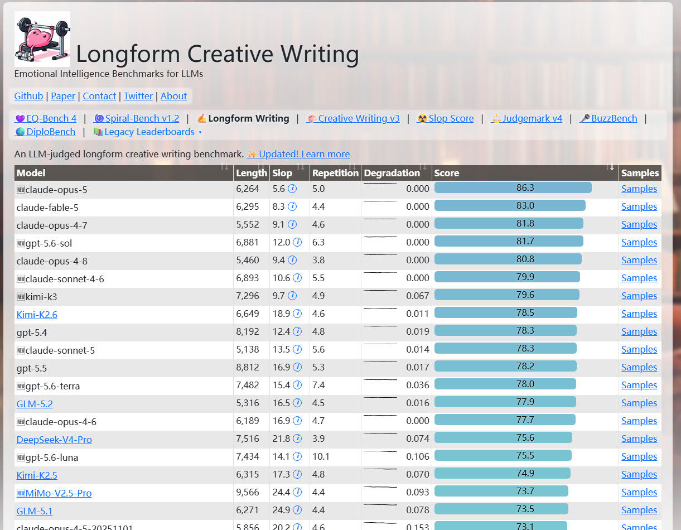Screen dimensions: 681x530
Task: Open slop info icon for GLM-5.2
Action: tap(297, 403)
